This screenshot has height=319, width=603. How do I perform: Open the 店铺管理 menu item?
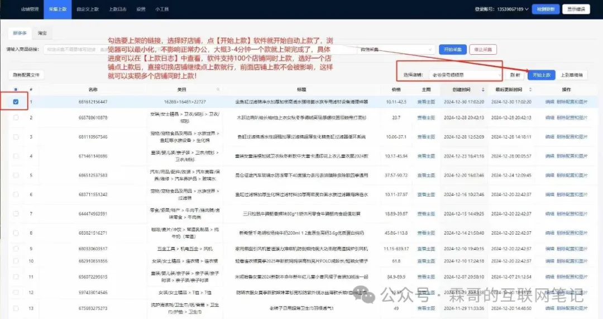click(30, 9)
